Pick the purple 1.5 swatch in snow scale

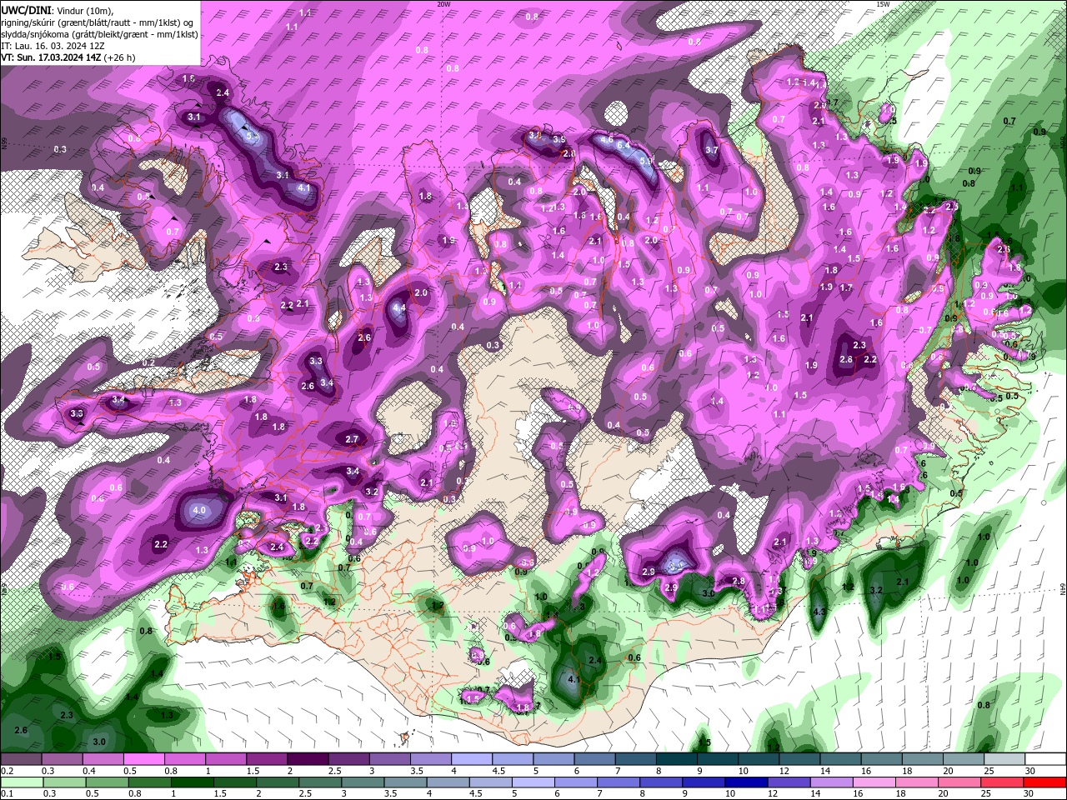pos(267,759)
